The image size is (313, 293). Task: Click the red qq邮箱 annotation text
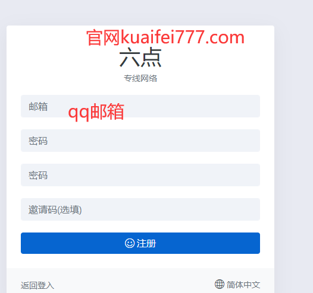point(96,112)
